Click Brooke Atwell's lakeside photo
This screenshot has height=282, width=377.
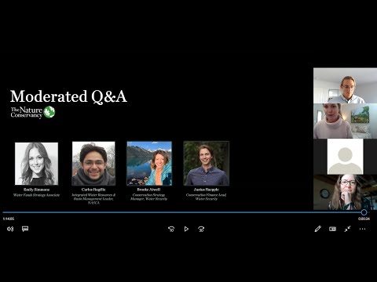tap(149, 164)
